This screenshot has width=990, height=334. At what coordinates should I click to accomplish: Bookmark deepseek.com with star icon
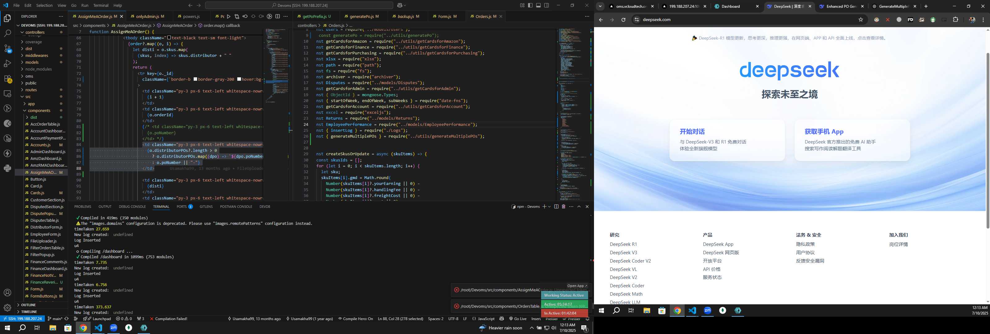[x=861, y=19]
